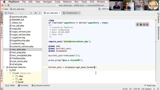Click the yellow warning stripe mark in gutter
This screenshot has height=90, width=160.
click(x=156, y=42)
